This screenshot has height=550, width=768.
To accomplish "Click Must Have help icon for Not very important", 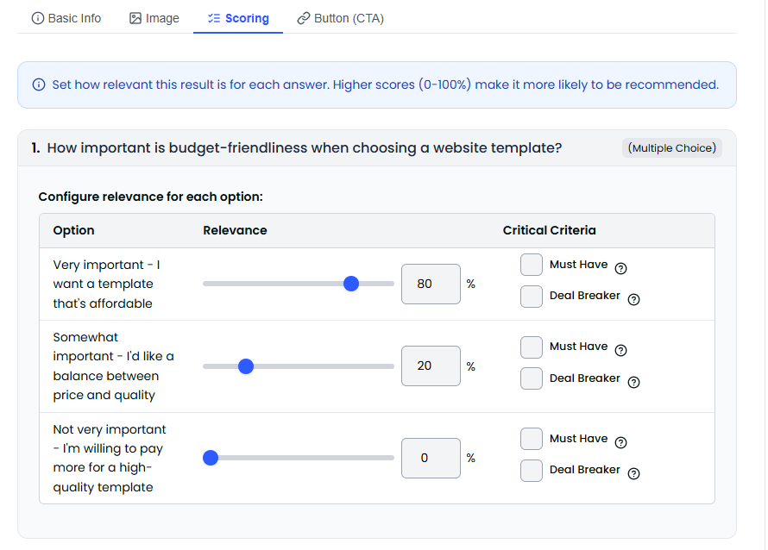I will click(x=620, y=442).
